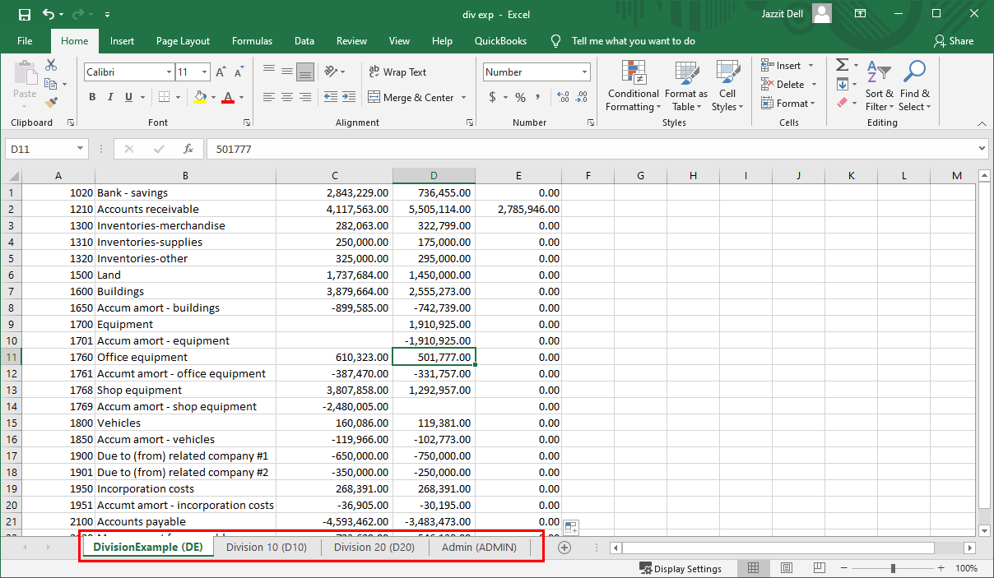Open Display Settings in status bar

coord(680,568)
